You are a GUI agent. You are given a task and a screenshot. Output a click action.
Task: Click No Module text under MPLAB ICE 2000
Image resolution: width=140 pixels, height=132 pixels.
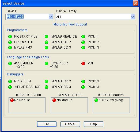[22, 100]
